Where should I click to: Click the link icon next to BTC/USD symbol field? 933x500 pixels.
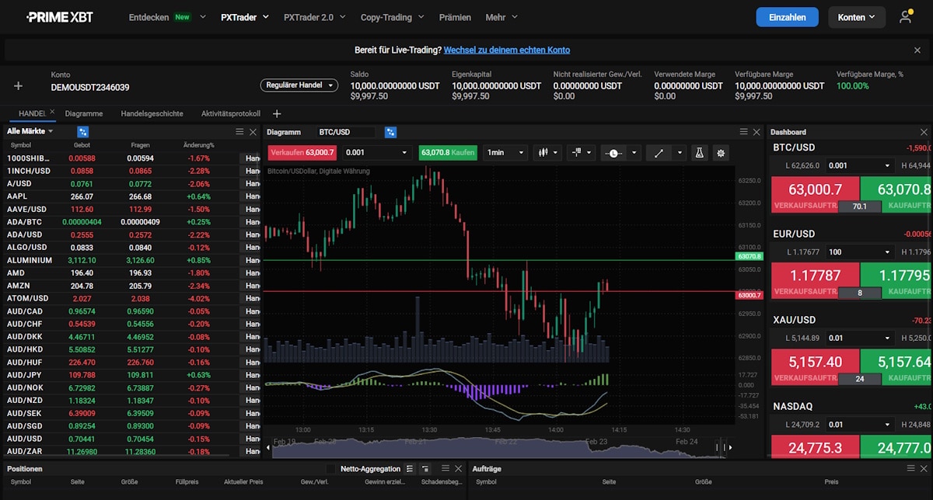[391, 132]
